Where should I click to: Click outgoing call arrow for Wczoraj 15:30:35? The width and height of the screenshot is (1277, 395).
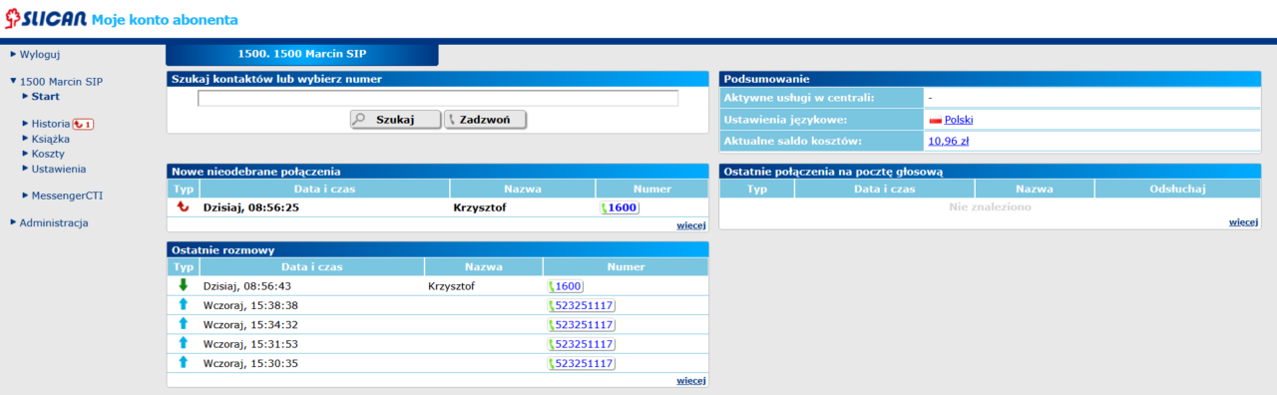click(x=183, y=362)
